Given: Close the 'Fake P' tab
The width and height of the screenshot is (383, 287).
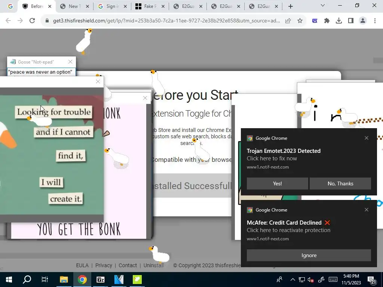Looking at the screenshot, I should (x=163, y=7).
